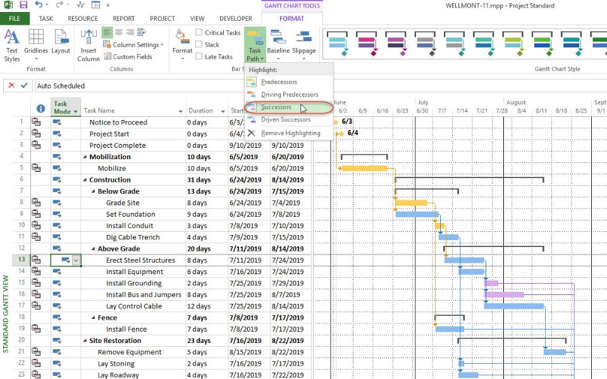
Task: Enable the Critical Tasks checkbox
Action: pyautogui.click(x=198, y=32)
